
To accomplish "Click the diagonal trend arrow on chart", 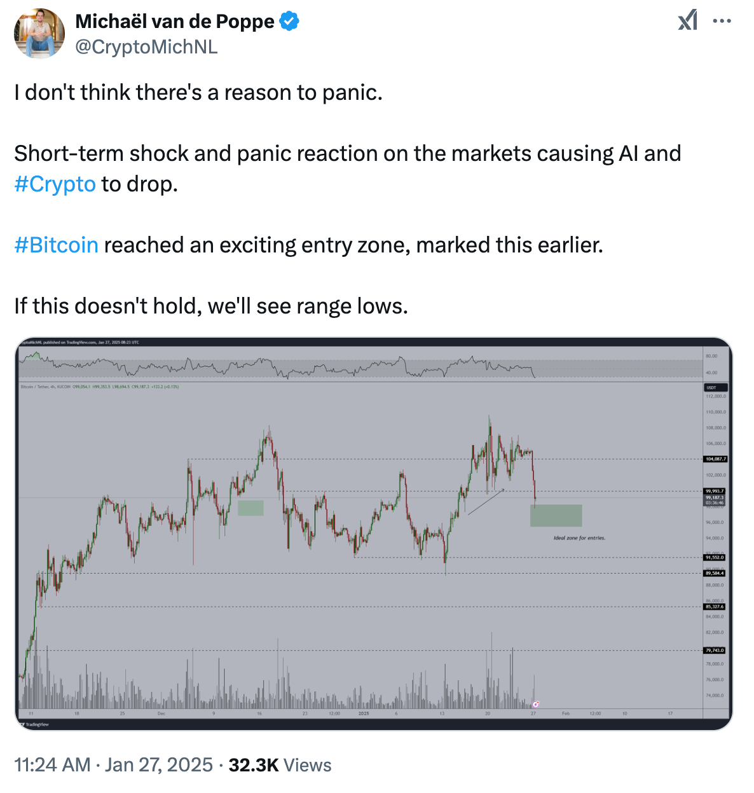I will click(486, 501).
